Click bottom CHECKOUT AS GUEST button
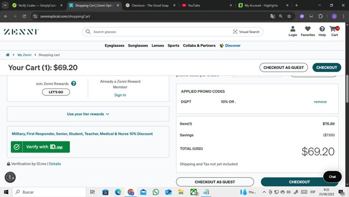349x197 pixels. click(215, 182)
